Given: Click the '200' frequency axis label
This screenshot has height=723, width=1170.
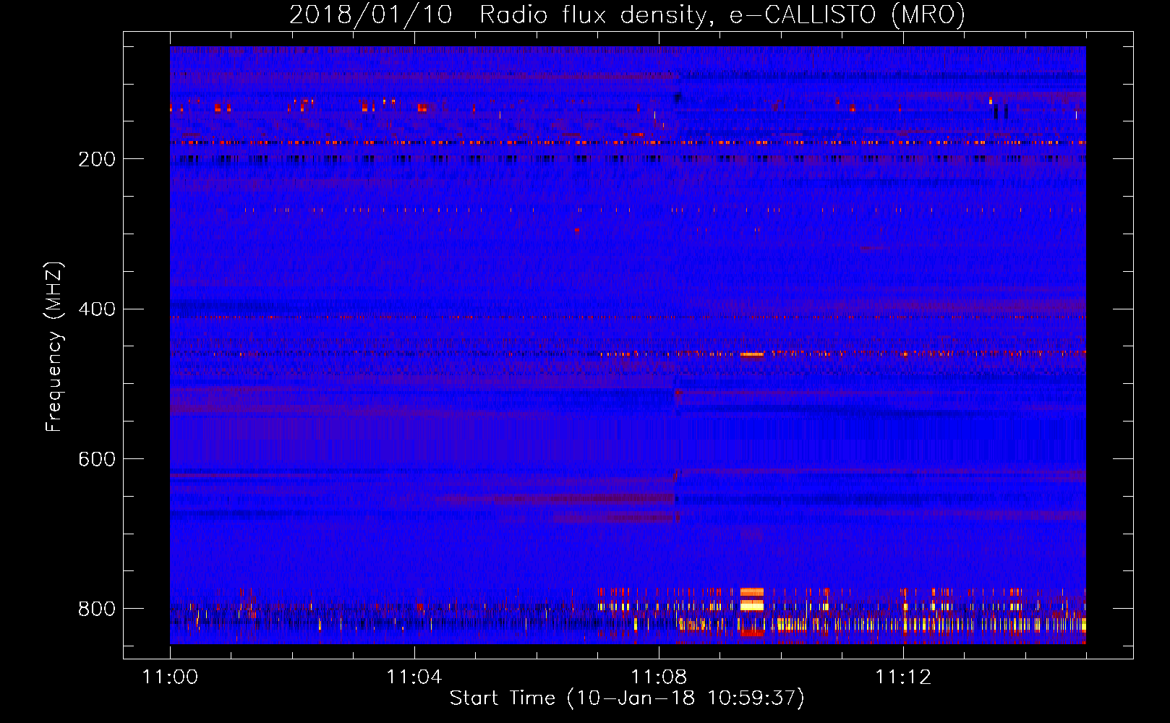Looking at the screenshot, I should (x=97, y=159).
